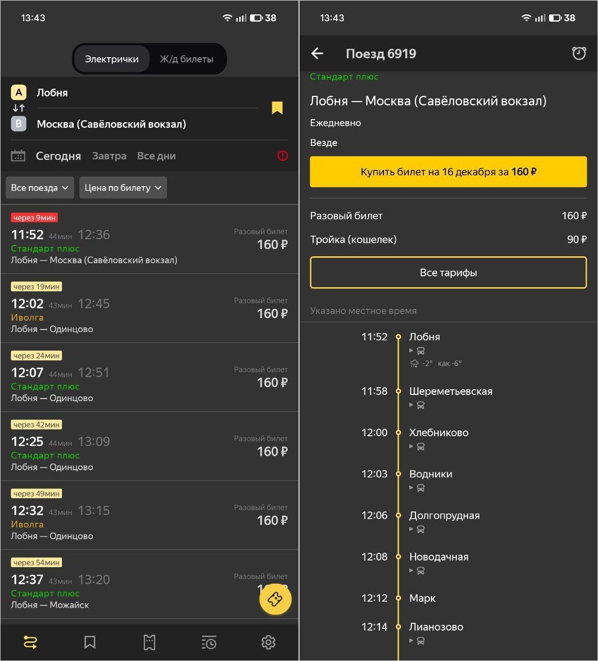Tap the red alert warning icon
598x661 pixels.
click(x=283, y=156)
